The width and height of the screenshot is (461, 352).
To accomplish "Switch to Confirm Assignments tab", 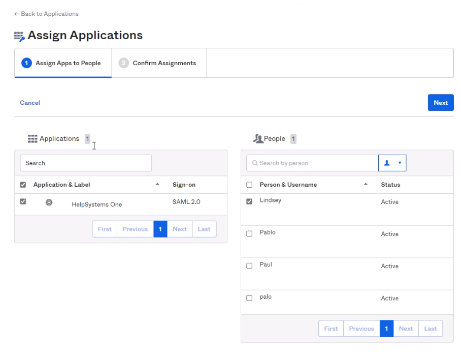I will (x=159, y=63).
